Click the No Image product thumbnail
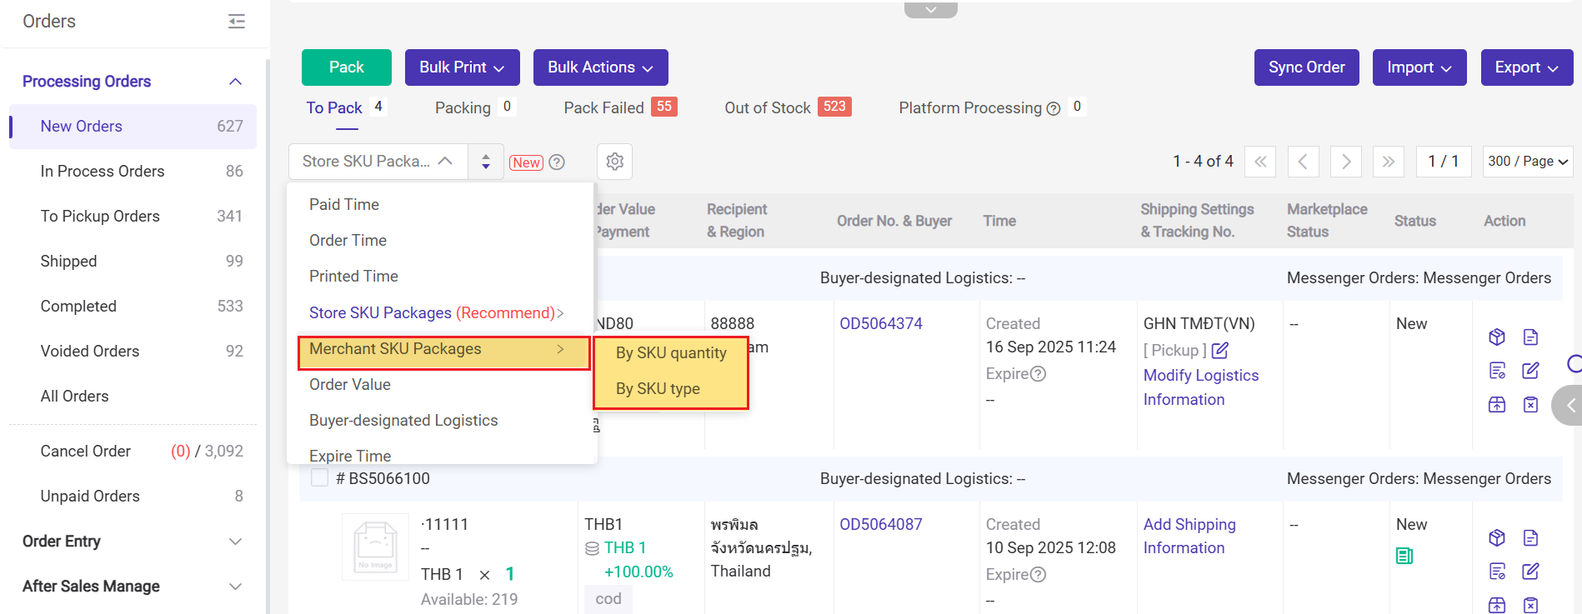Viewport: 1582px width, 614px height. (375, 547)
